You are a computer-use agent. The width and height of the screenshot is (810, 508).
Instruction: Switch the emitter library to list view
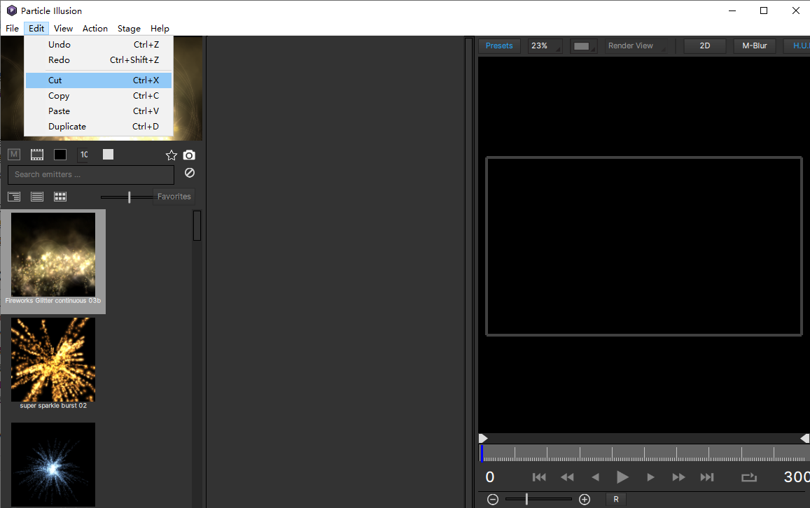[37, 197]
